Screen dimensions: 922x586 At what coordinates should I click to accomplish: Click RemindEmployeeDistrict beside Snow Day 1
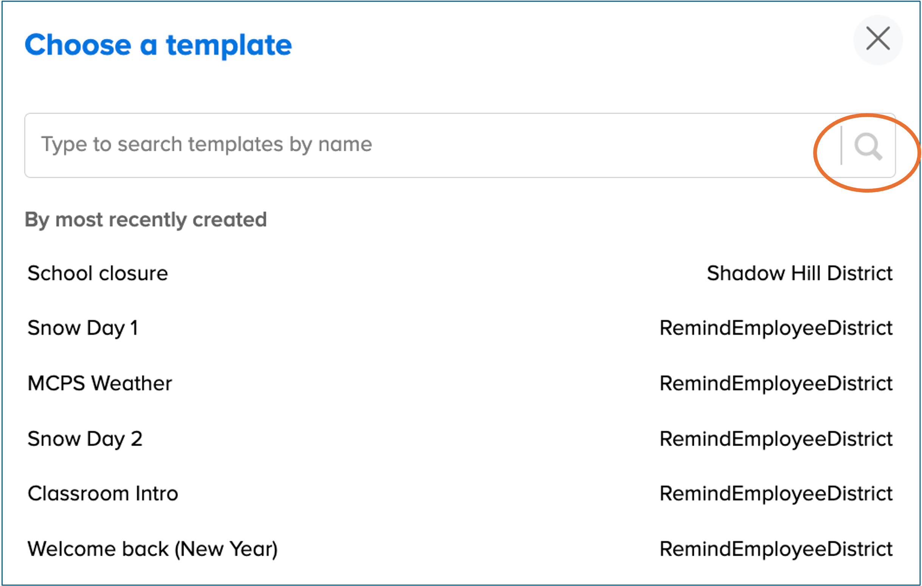(776, 328)
